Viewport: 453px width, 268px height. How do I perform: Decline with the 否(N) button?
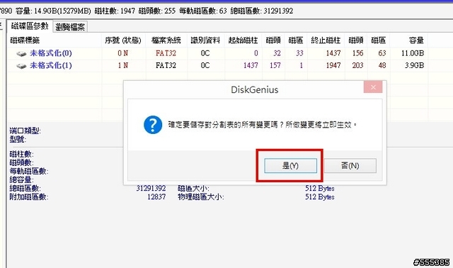pos(350,165)
